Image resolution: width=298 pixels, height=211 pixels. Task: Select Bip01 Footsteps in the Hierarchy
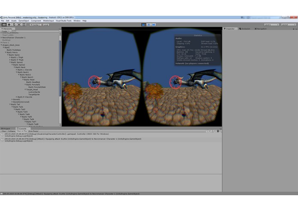click(14, 50)
